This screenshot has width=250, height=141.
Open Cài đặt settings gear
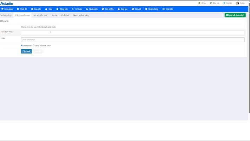pos(224,3)
